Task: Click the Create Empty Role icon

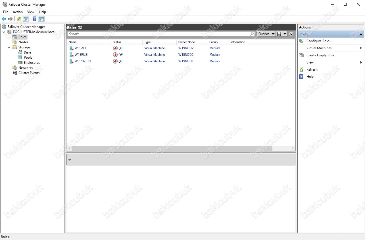Action: (x=301, y=55)
